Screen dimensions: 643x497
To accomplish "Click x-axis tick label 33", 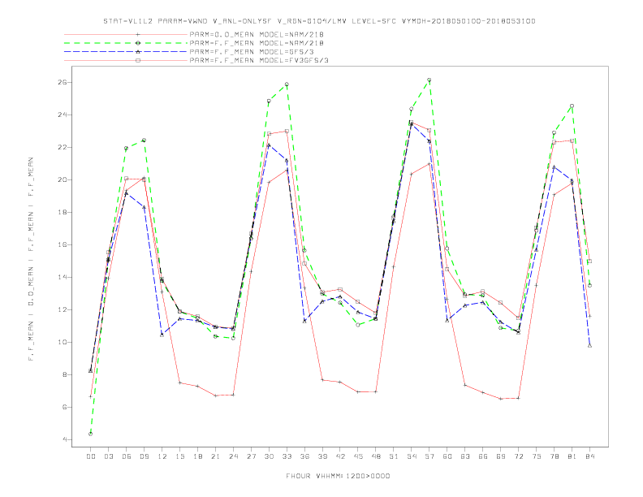I will pyautogui.click(x=287, y=456).
